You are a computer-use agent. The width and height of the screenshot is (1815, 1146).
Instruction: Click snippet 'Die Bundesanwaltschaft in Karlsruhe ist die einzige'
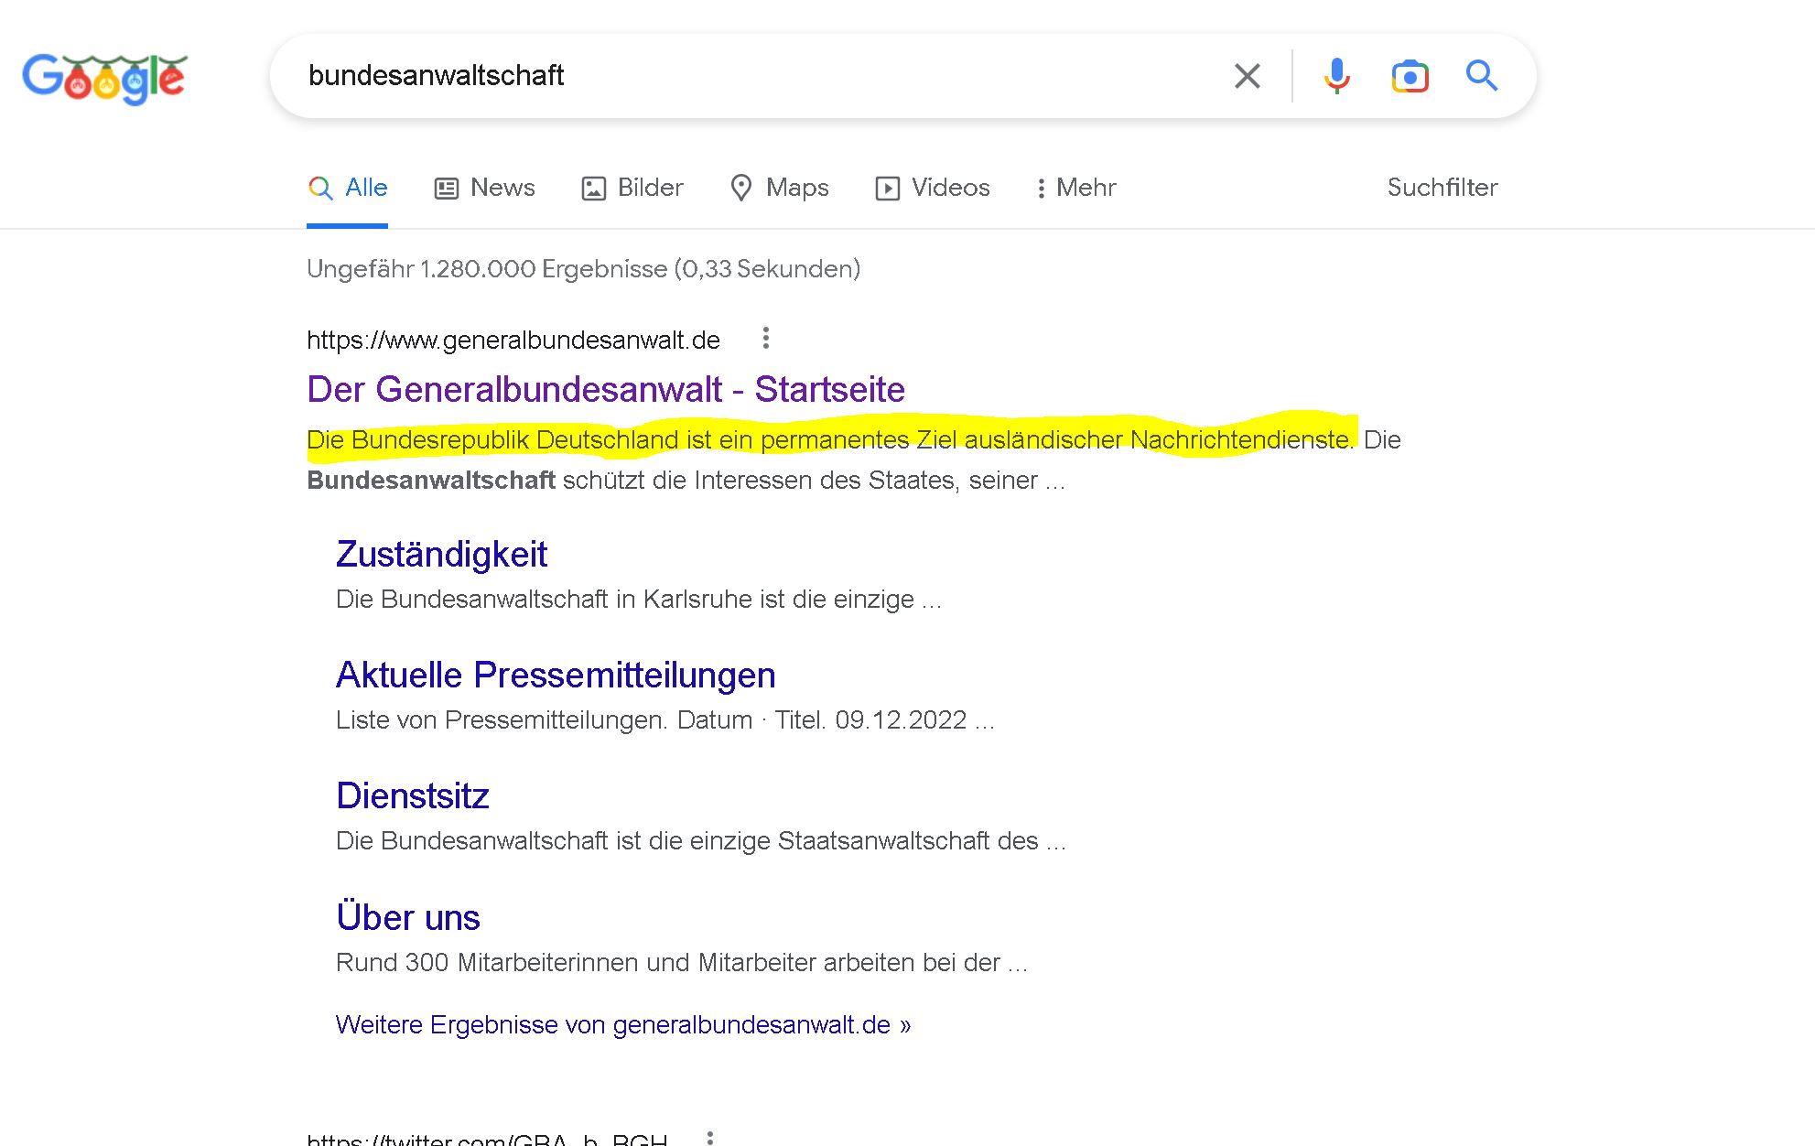click(639, 600)
